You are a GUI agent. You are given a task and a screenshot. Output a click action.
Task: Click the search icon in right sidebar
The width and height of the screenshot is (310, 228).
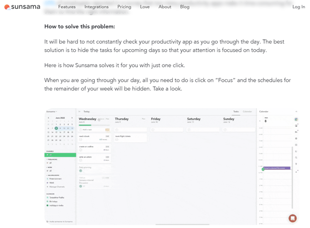[x=297, y=158]
